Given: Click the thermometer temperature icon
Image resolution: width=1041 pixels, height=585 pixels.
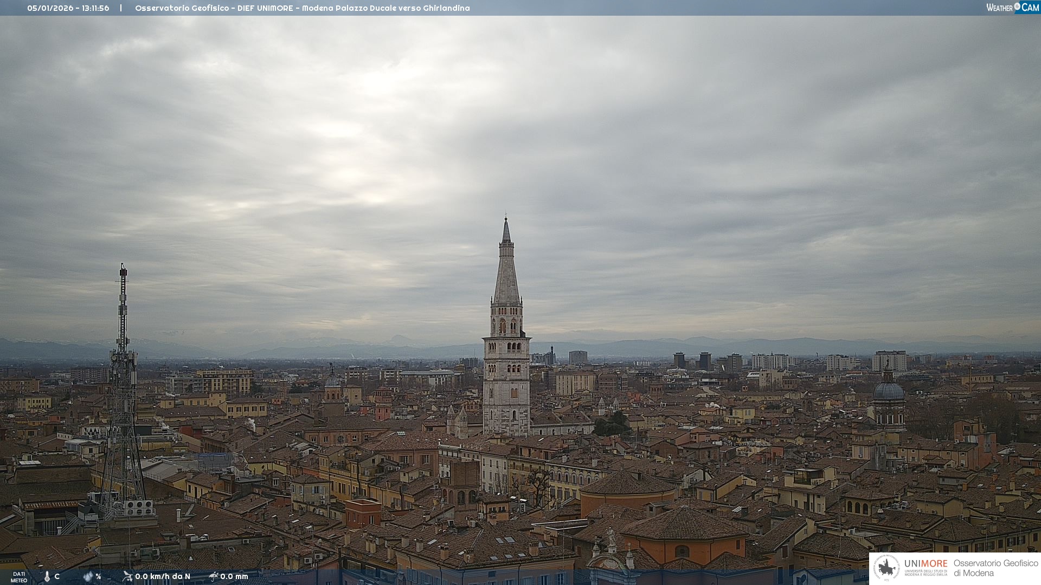Looking at the screenshot, I should (47, 576).
